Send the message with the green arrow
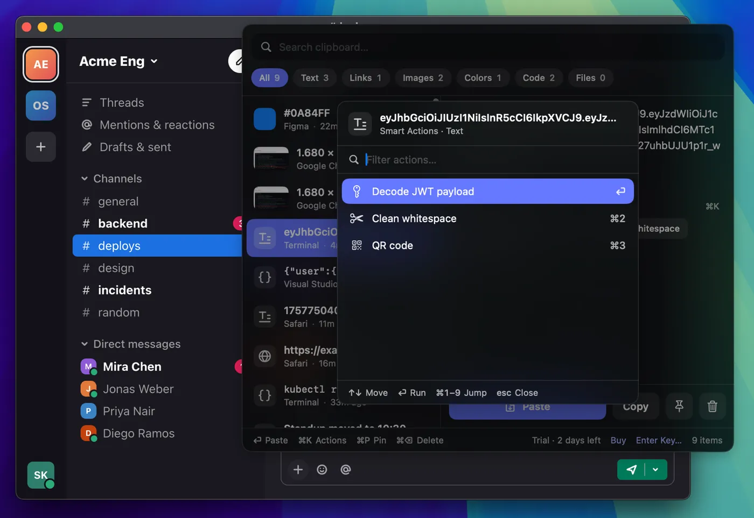 (x=631, y=470)
